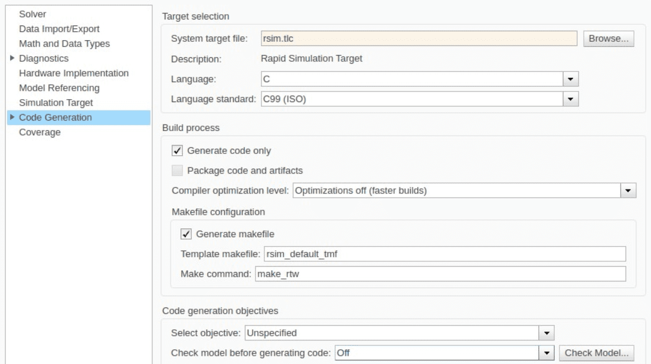
Task: Open the Model Referencing pane
Action: pyautogui.click(x=59, y=88)
